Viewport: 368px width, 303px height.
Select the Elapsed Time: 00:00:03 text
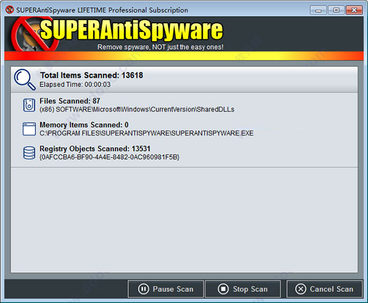pyautogui.click(x=75, y=85)
